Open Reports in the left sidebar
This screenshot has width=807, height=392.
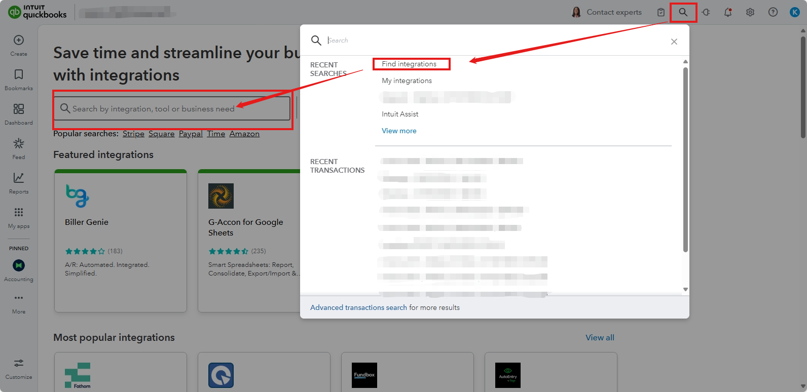19,183
